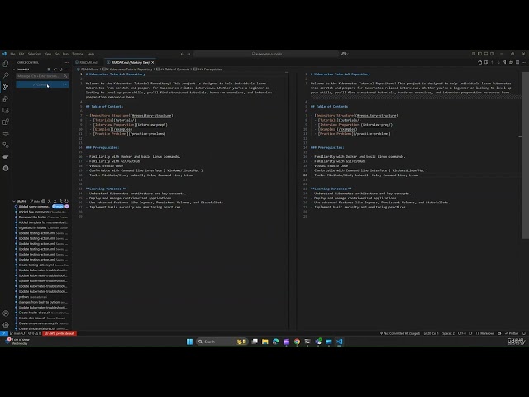529x397 pixels.
Task: Click Spaces: 2 indentation setting
Action: point(448,333)
